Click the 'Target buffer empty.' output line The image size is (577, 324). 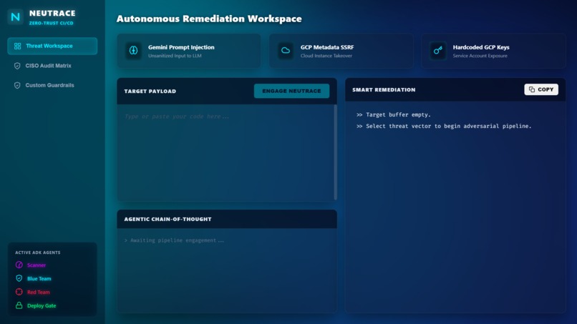pos(393,114)
